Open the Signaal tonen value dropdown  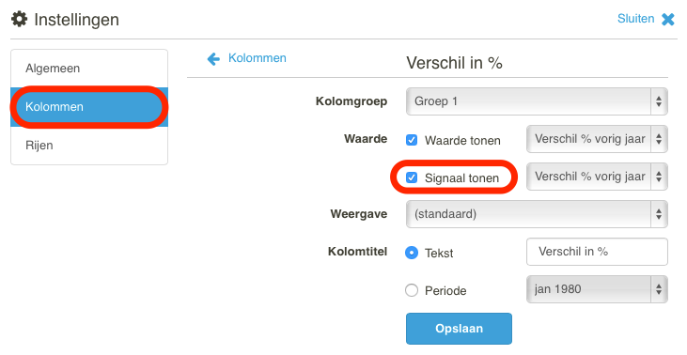click(x=597, y=177)
